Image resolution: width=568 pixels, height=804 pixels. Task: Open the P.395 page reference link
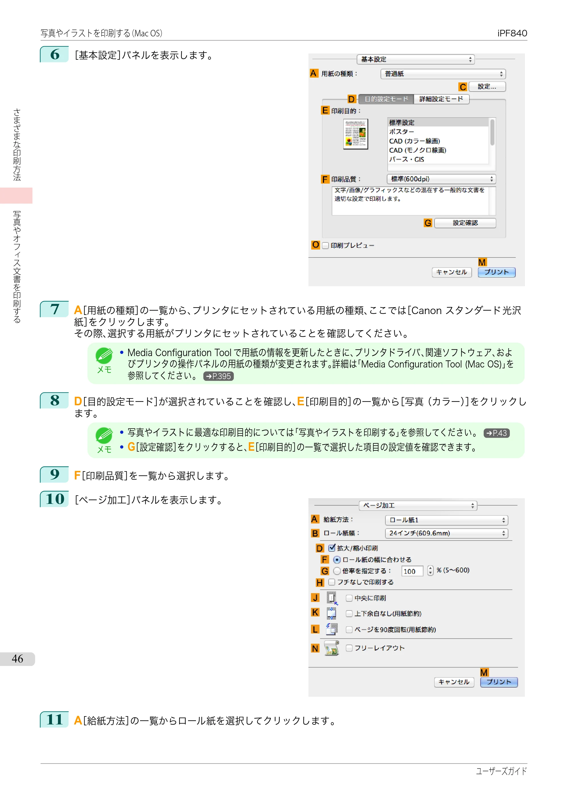point(218,376)
